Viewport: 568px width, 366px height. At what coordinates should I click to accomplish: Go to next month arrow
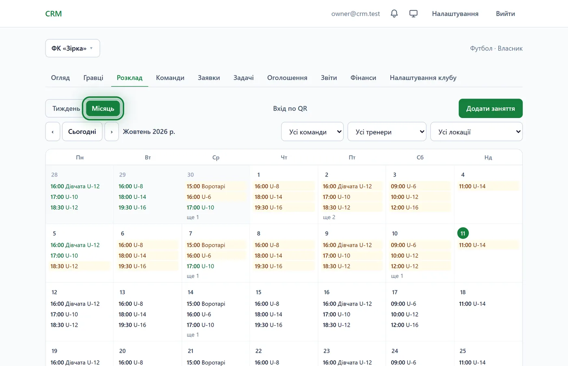coord(112,131)
